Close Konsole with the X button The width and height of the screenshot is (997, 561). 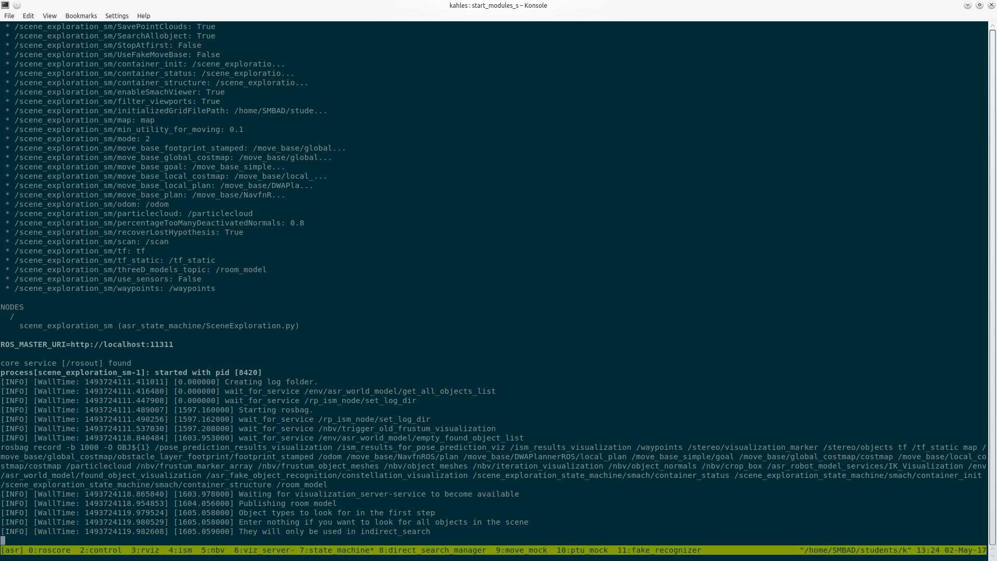(x=991, y=5)
